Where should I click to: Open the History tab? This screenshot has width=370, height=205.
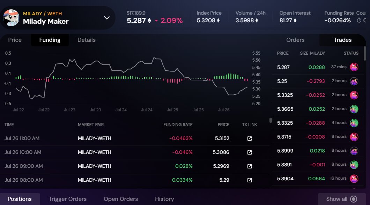pos(164,199)
